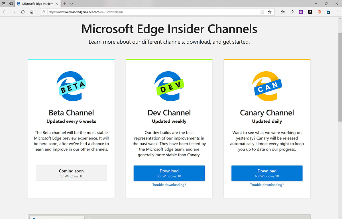
Task: Click the Canary Channel heading
Action: (267, 113)
